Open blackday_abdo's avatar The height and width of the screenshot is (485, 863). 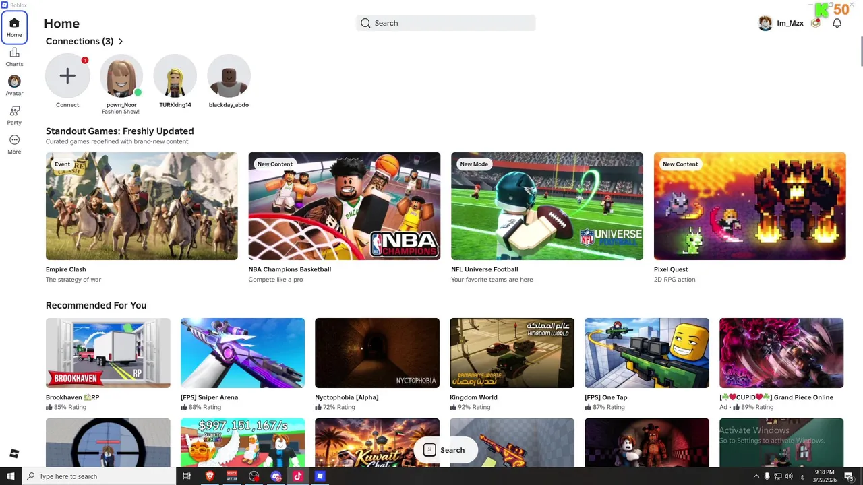tap(229, 75)
